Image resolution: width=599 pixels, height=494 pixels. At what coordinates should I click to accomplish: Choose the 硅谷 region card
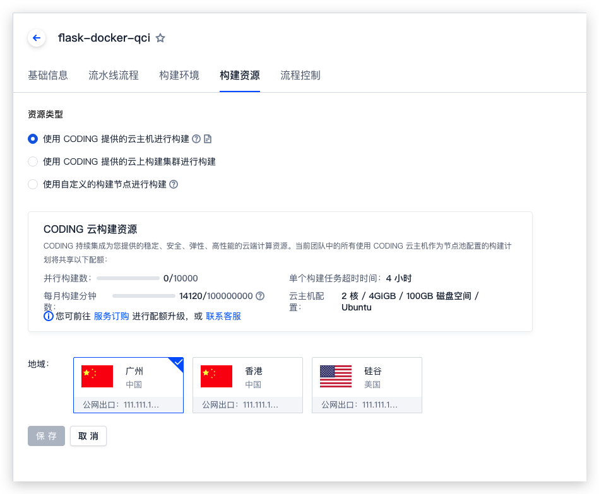[x=367, y=385]
